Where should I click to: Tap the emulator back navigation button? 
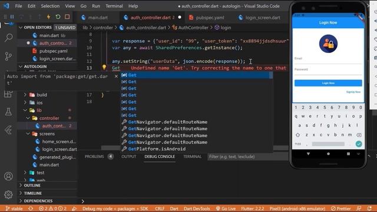(x=308, y=154)
